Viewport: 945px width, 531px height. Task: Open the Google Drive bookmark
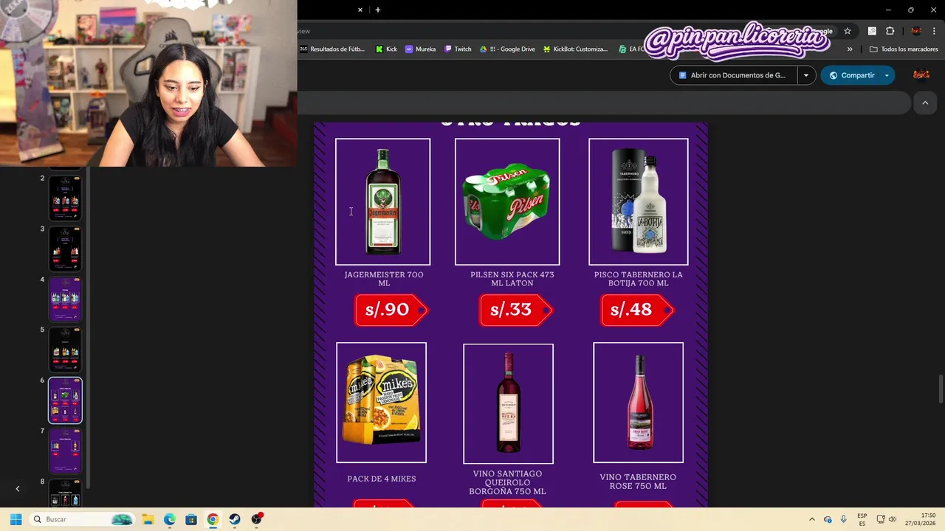coord(507,49)
